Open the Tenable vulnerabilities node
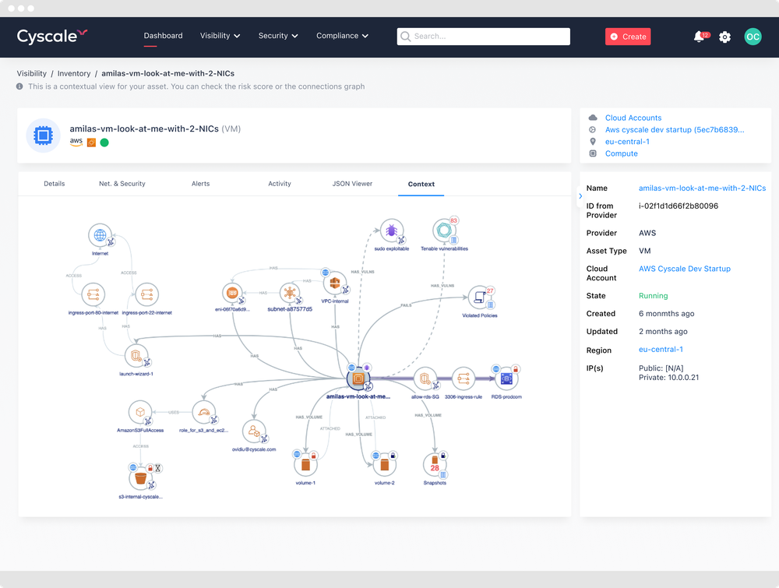This screenshot has width=779, height=588. (x=444, y=233)
